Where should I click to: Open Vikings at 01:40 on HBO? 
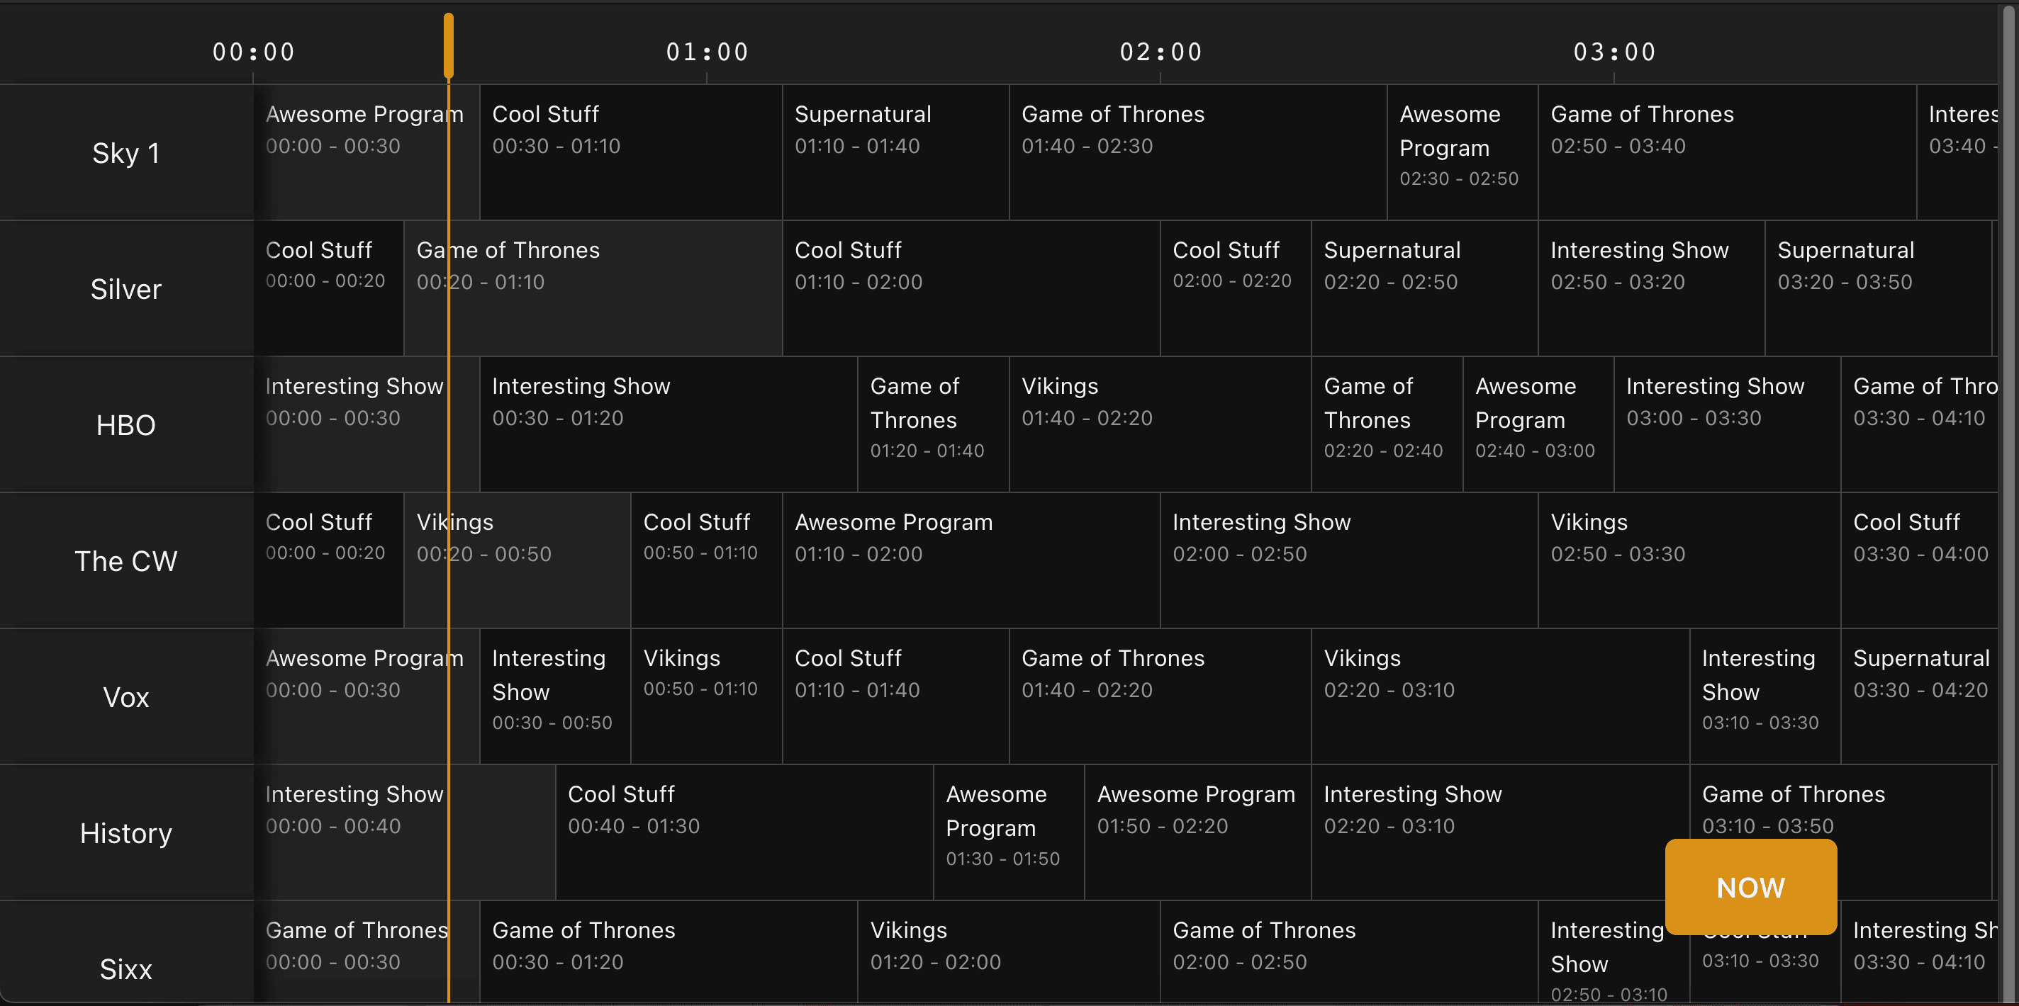pos(1158,424)
